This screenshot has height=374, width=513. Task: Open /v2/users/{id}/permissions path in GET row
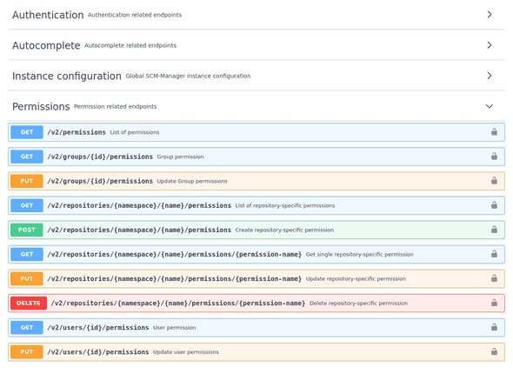[x=98, y=328]
